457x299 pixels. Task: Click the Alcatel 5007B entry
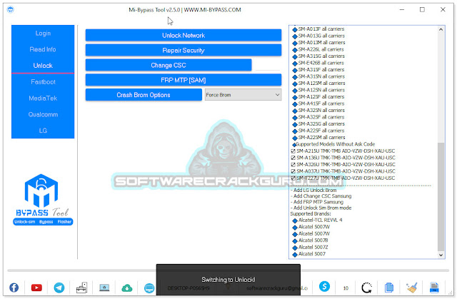tap(310, 240)
